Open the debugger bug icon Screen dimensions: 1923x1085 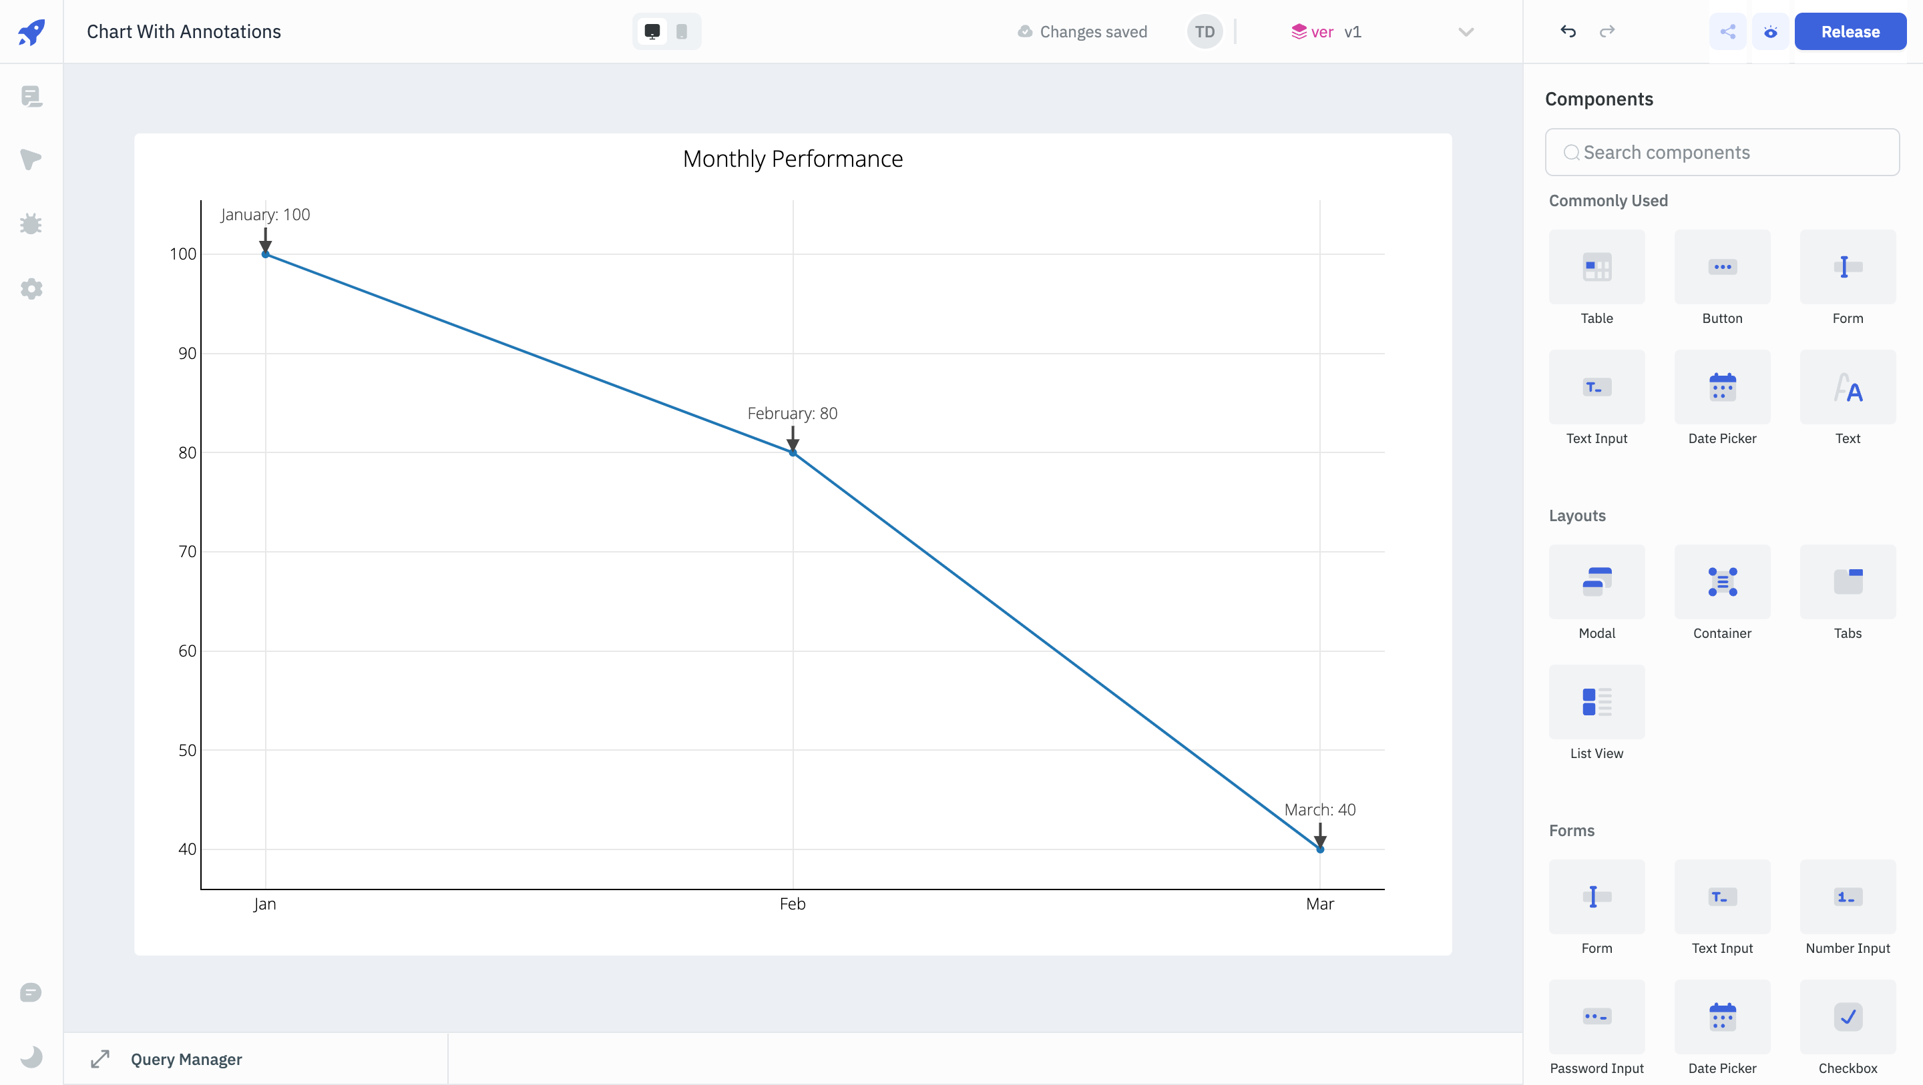pyautogui.click(x=31, y=224)
